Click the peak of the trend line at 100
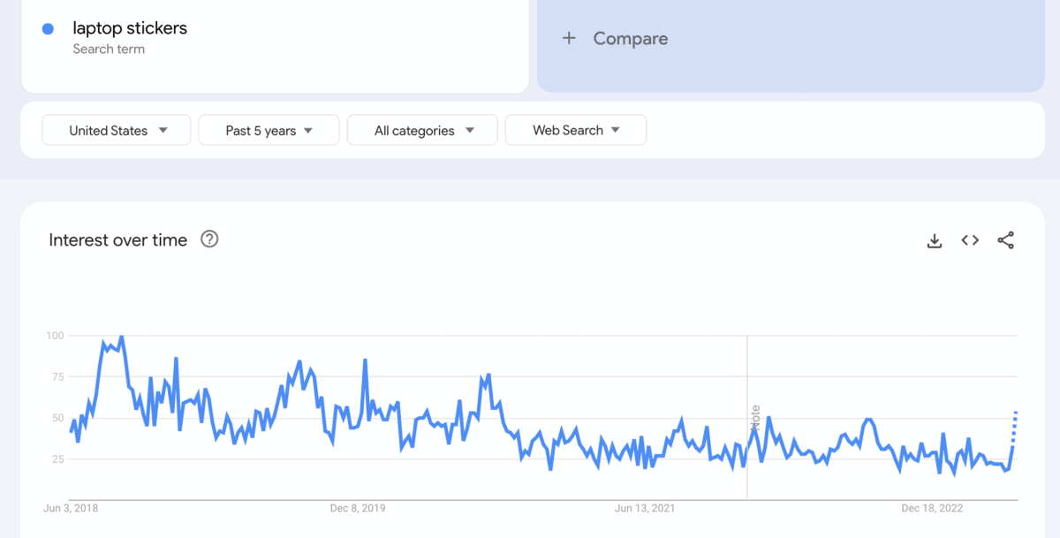1060x538 pixels. [121, 337]
